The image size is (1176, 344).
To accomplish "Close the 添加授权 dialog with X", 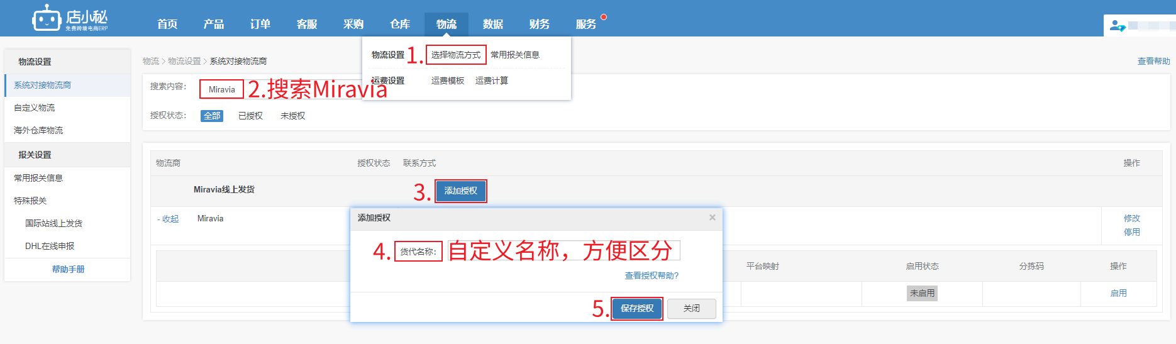I will [x=713, y=218].
